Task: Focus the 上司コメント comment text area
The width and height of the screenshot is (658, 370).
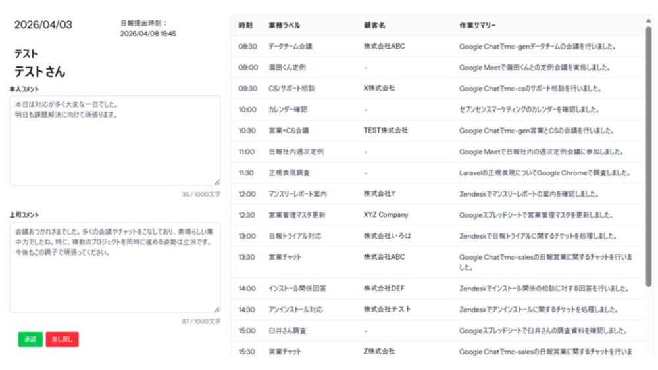Action: pos(115,267)
